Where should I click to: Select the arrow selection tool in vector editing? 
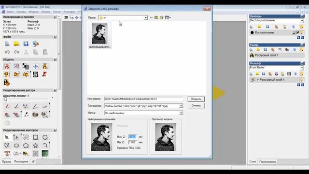point(7,137)
